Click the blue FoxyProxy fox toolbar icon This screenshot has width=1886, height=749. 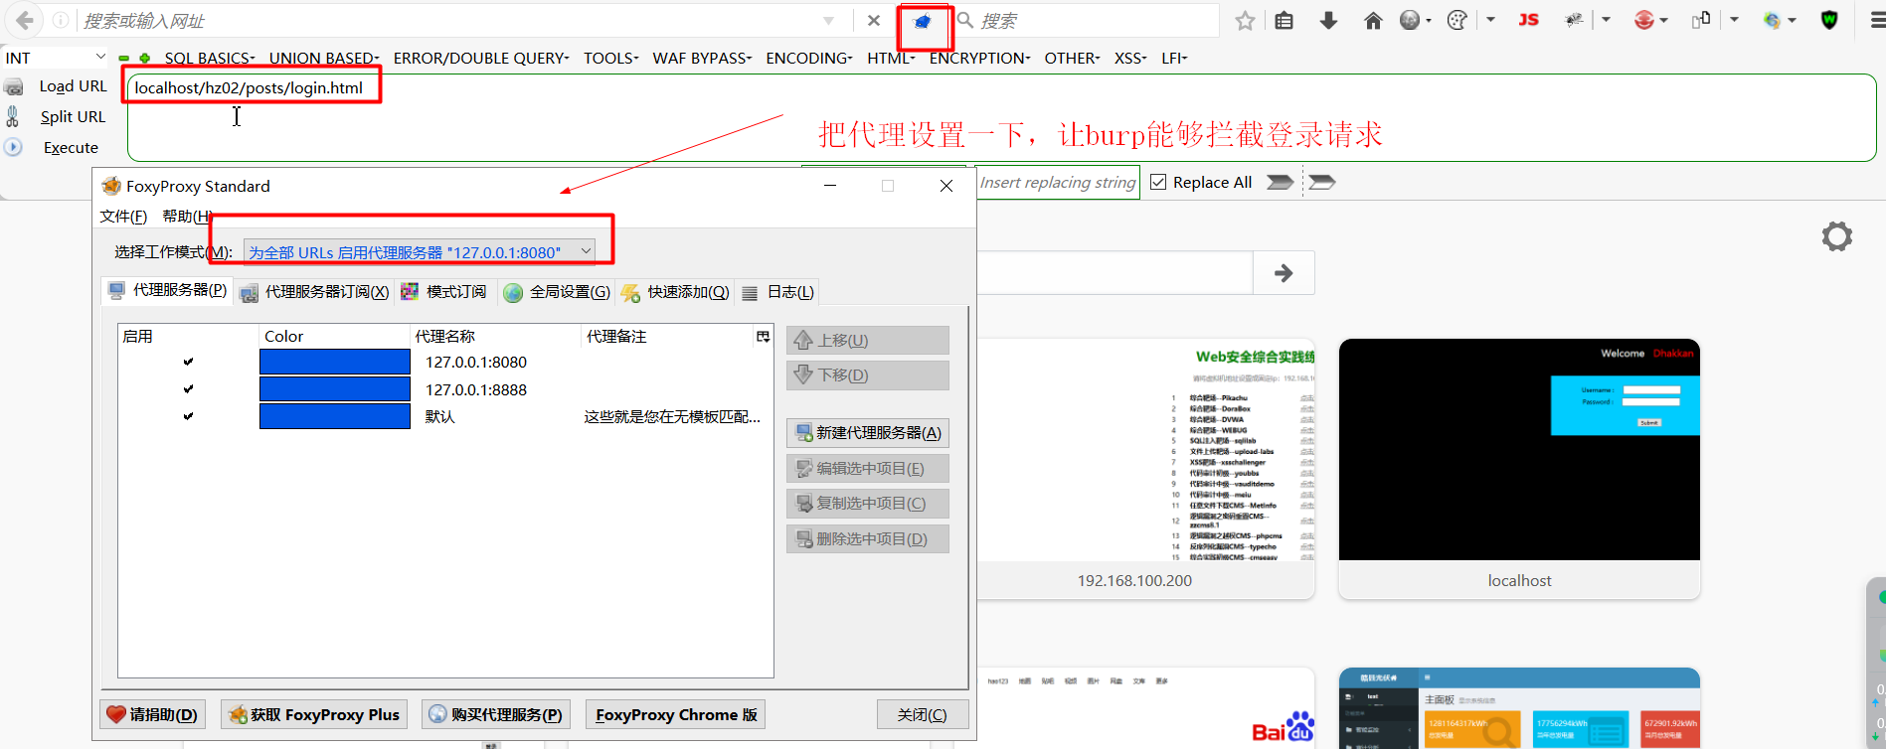click(923, 21)
